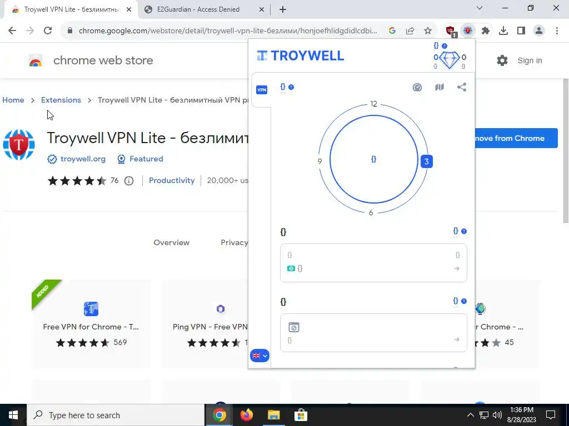Click the address bar URL

[x=228, y=31]
